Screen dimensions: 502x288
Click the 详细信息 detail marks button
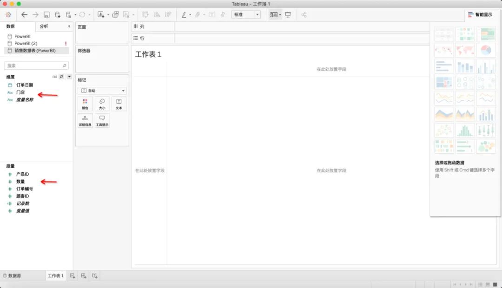[85, 121]
